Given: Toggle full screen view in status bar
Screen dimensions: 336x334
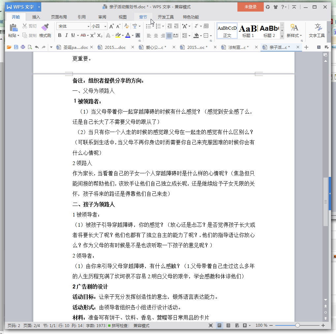Looking at the screenshot, I should tap(211, 326).
